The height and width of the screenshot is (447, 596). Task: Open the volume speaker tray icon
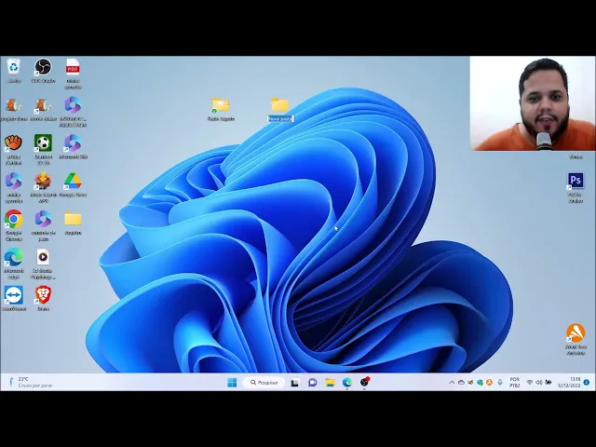pyautogui.click(x=538, y=383)
